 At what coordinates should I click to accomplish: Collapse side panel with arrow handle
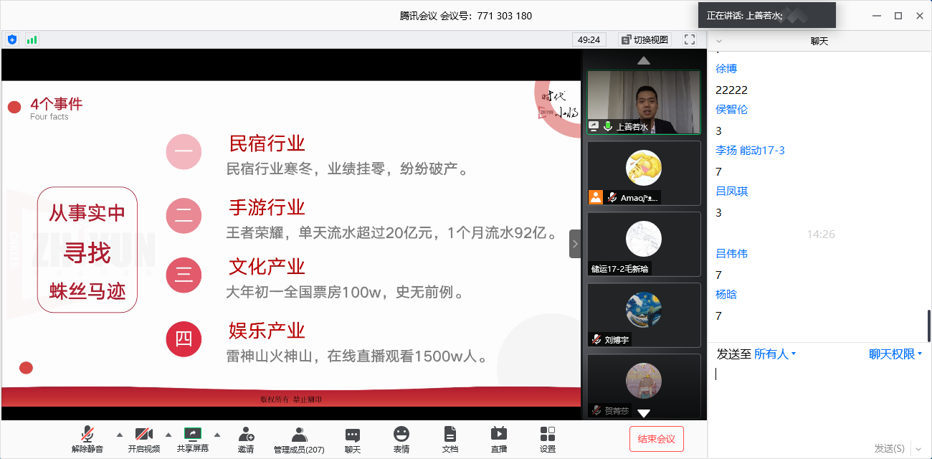click(x=574, y=244)
